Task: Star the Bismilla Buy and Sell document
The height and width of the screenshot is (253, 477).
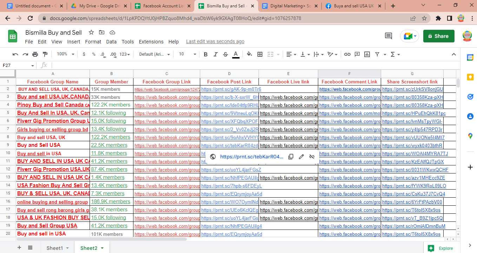Action: coord(91,32)
